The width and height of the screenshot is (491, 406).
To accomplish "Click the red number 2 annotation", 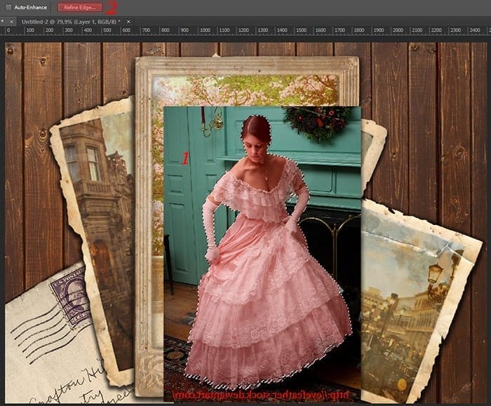I will click(112, 8).
